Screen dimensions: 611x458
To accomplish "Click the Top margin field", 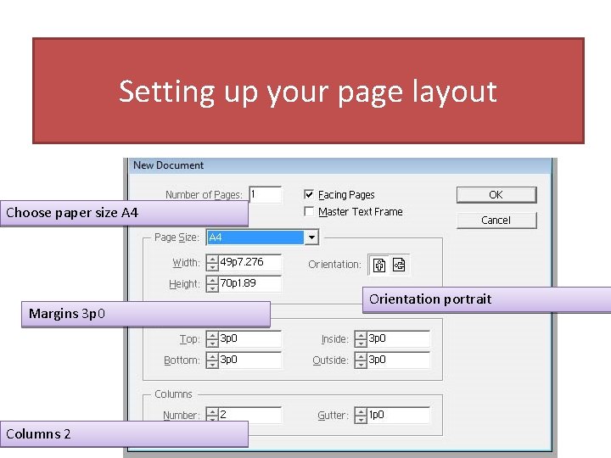I will (x=249, y=338).
